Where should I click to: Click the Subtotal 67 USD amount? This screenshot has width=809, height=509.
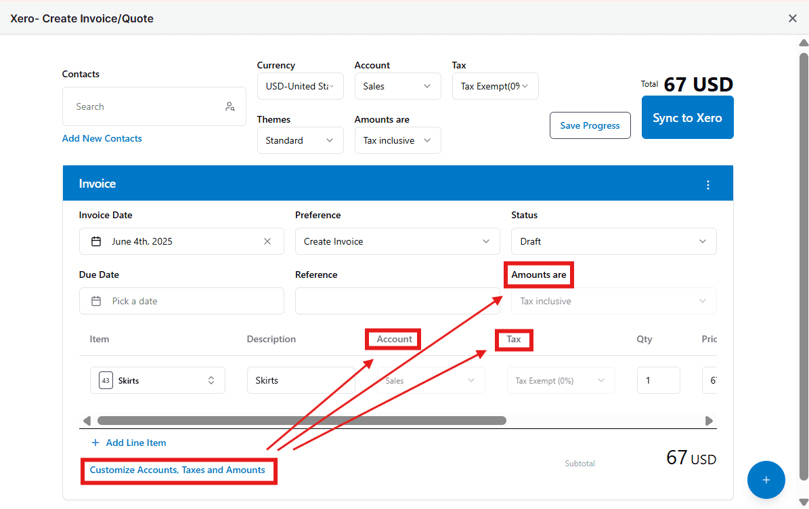click(x=691, y=458)
